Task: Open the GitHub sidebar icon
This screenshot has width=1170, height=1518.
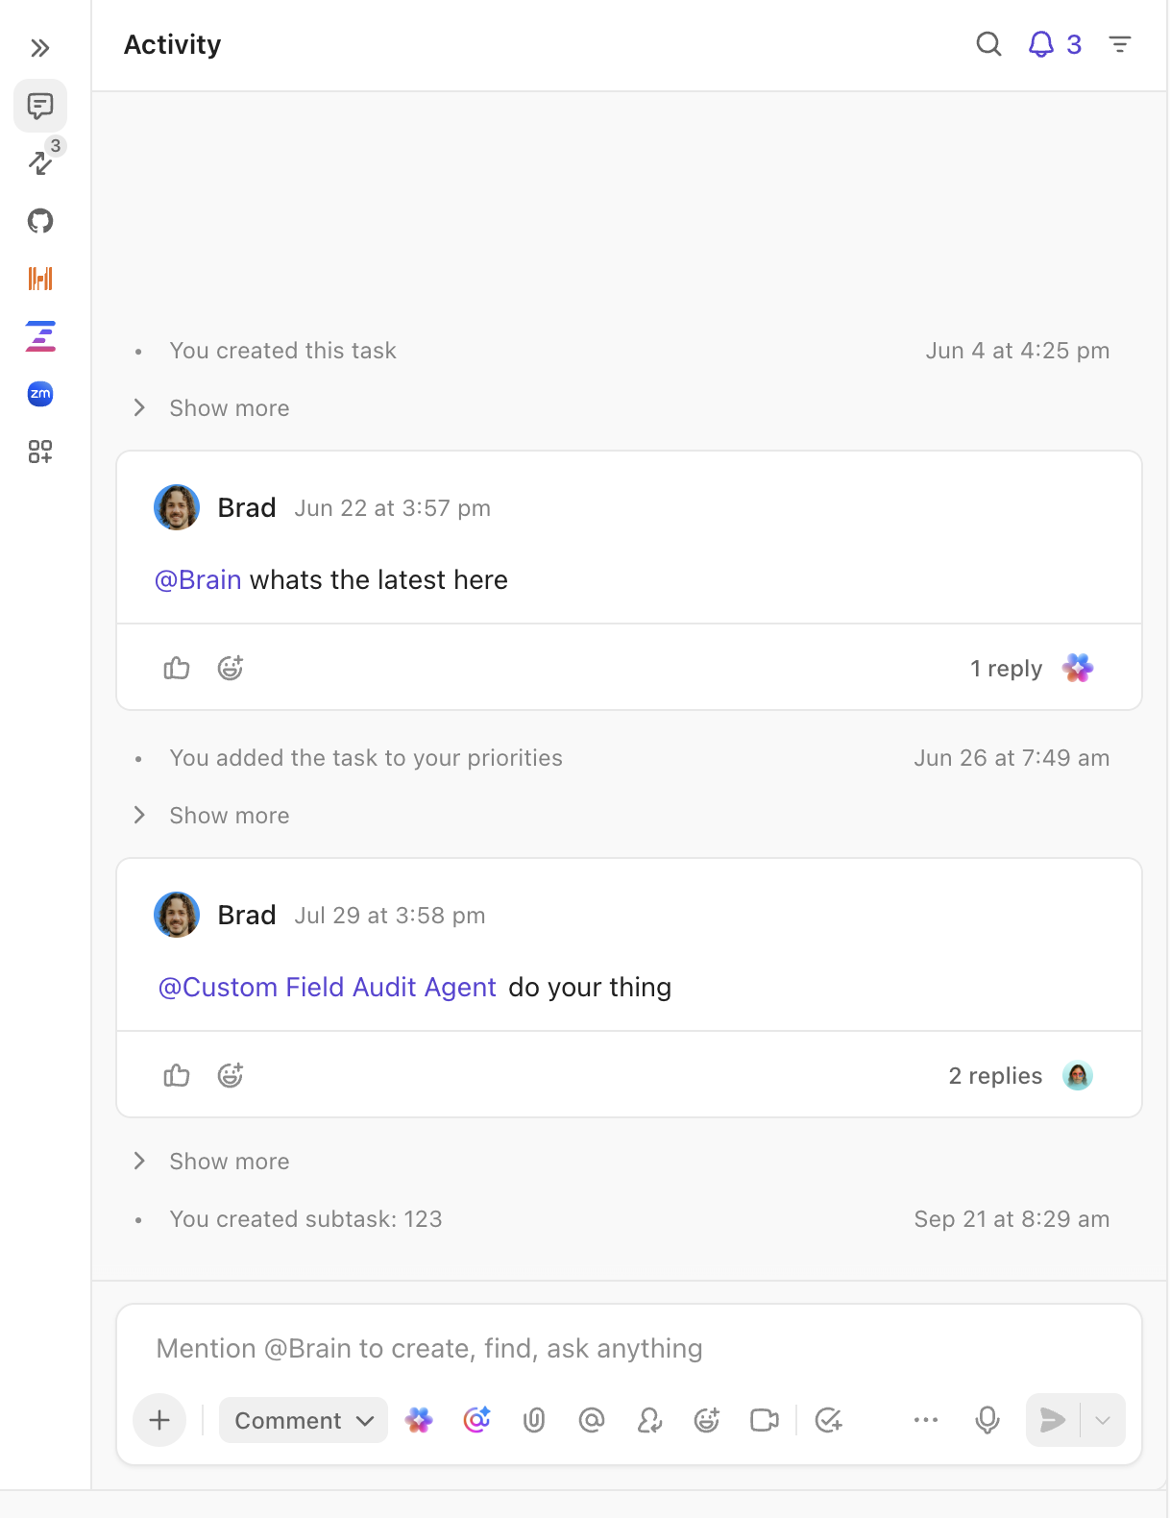Action: pos(40,221)
